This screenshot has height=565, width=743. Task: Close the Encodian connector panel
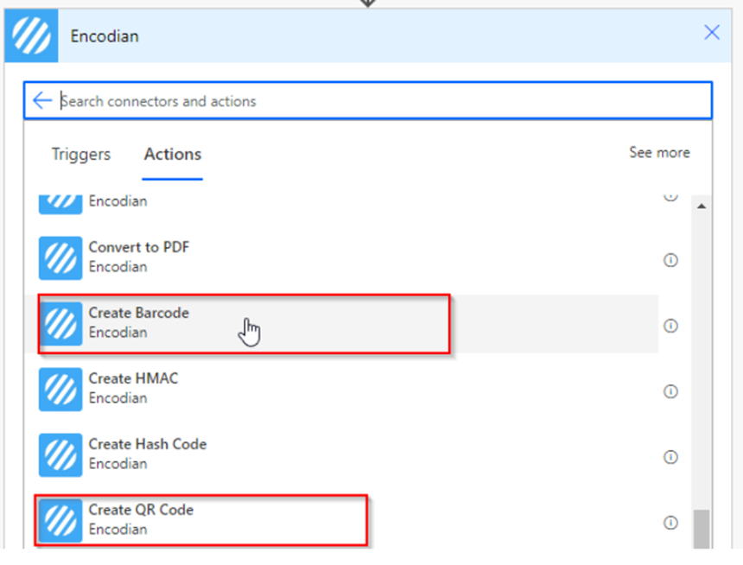point(712,33)
